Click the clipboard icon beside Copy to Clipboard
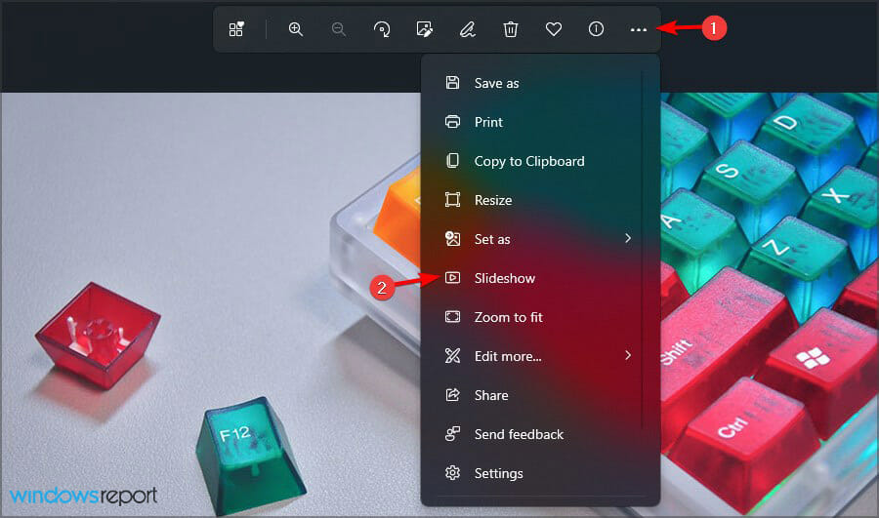 (x=452, y=161)
